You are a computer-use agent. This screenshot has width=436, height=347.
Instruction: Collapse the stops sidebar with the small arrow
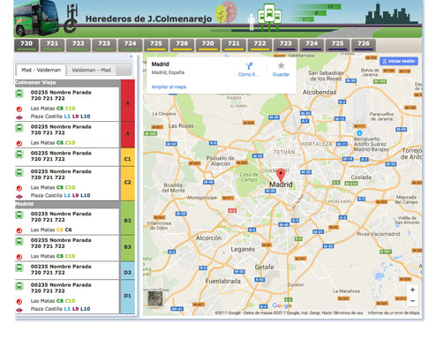(x=131, y=57)
